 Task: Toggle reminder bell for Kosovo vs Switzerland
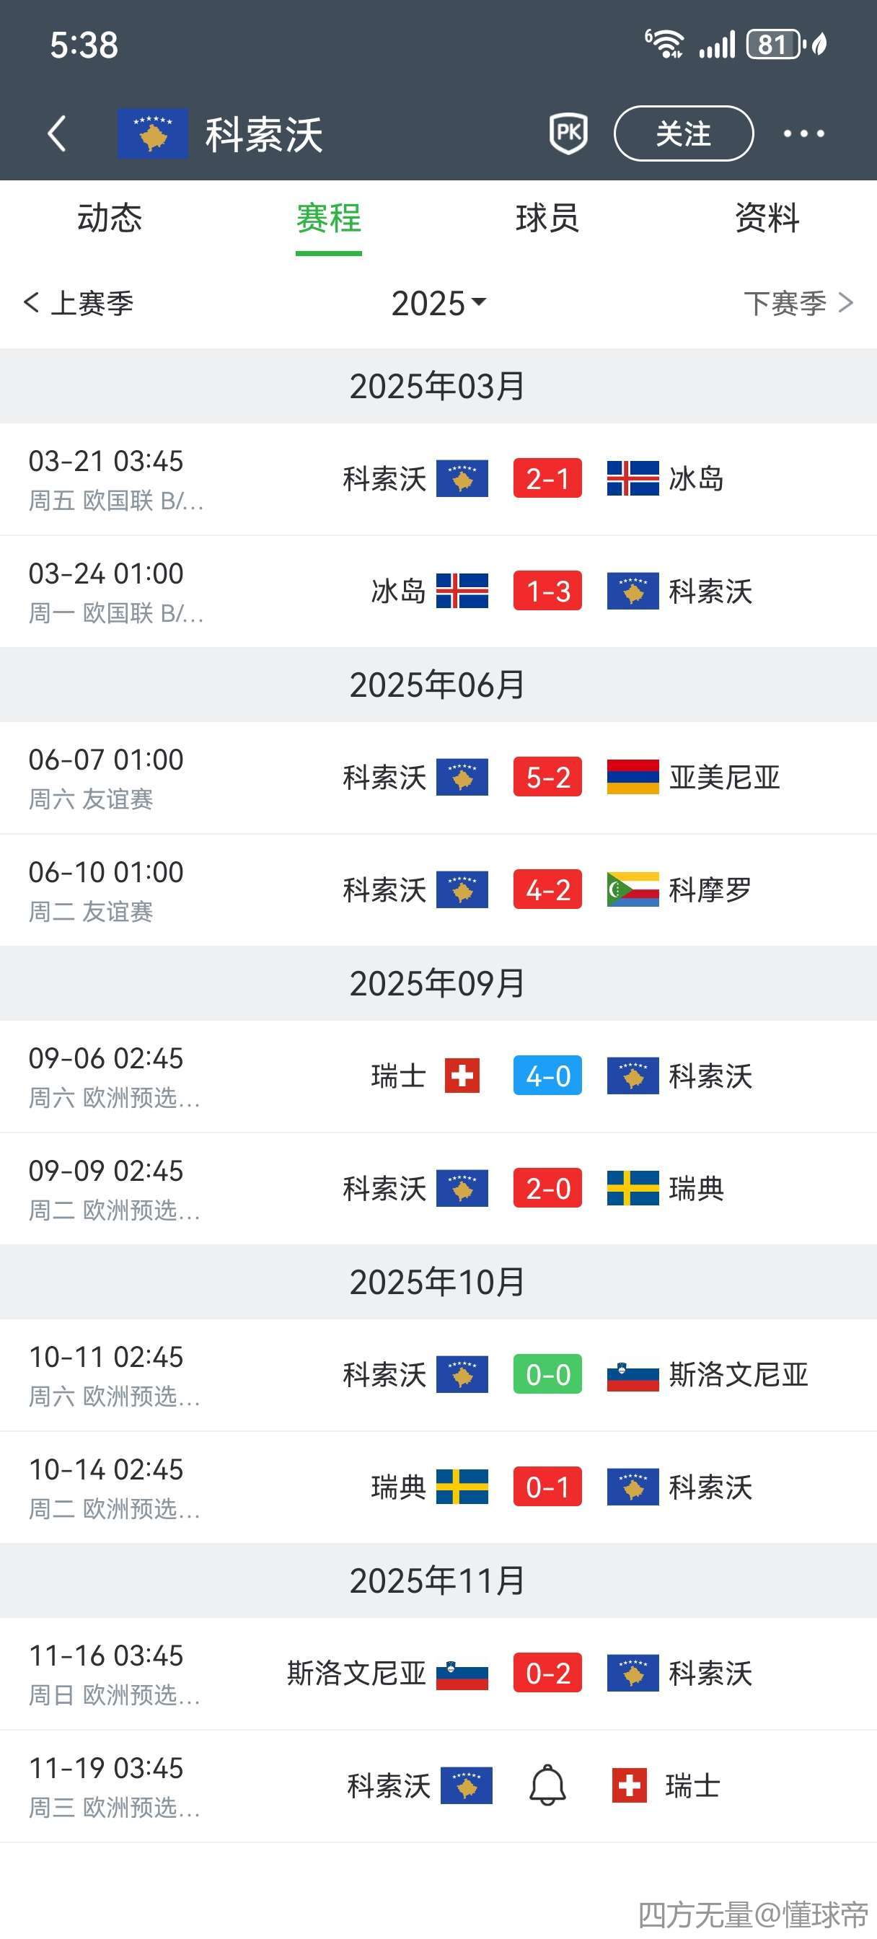[547, 1785]
